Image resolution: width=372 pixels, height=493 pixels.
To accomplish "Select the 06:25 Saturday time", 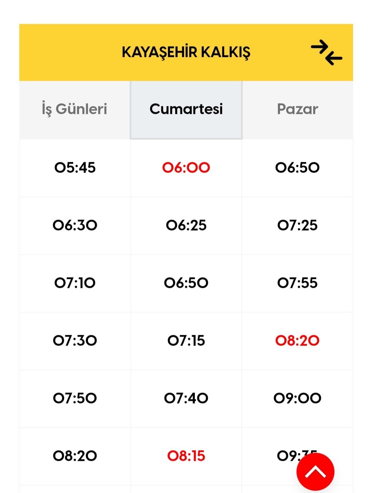I will [186, 225].
